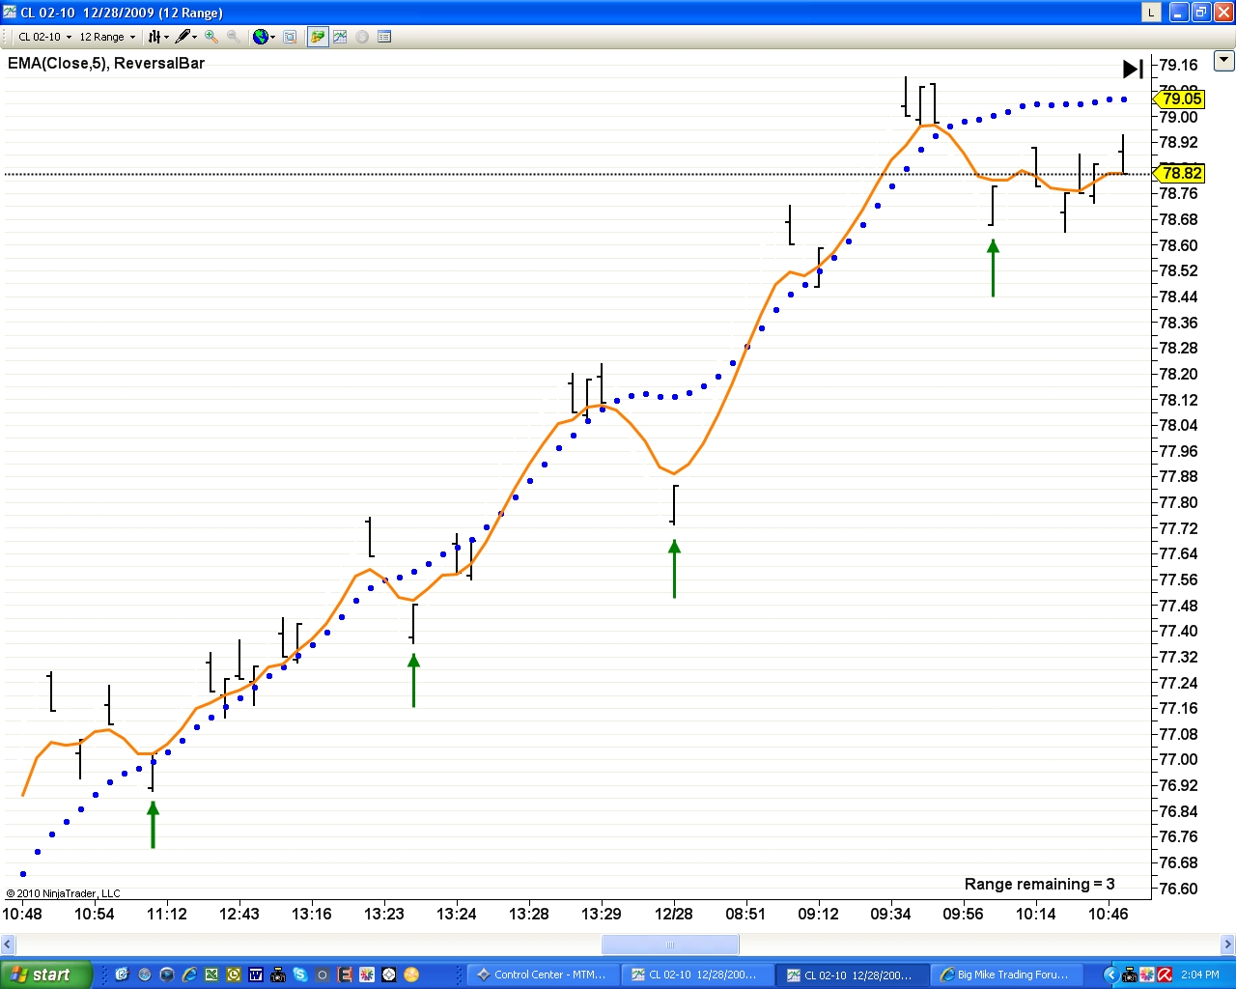Viewport: 1236px width, 989px height.
Task: Click the olive clock quick launch icon
Action: coord(234,975)
